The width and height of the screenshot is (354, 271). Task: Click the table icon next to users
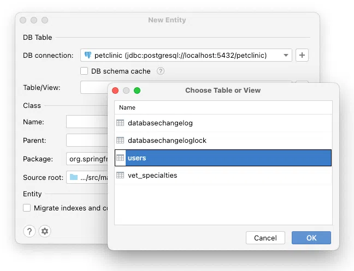(120, 158)
